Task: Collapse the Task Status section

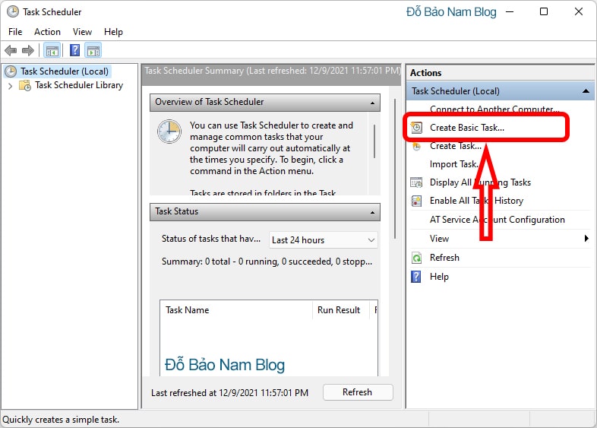Action: 372,212
